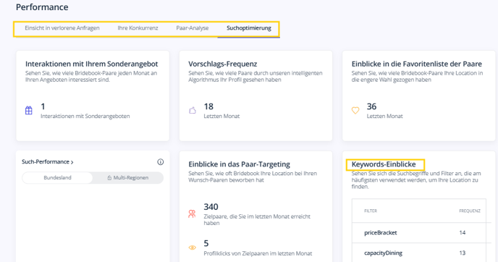Sort by the FILTER column header
This screenshot has width=498, height=262.
pos(371,211)
